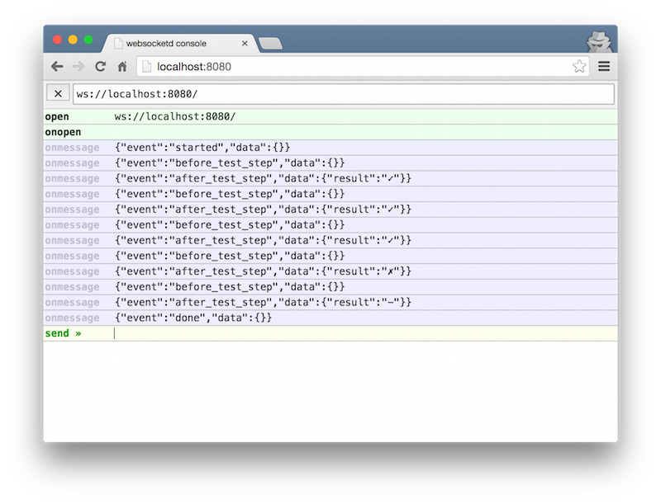This screenshot has width=661, height=504.
Task: Click the ws://localhost:8080/ text in open row
Action: (x=175, y=116)
